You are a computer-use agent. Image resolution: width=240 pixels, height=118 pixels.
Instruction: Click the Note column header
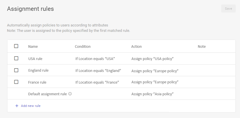tap(201, 46)
